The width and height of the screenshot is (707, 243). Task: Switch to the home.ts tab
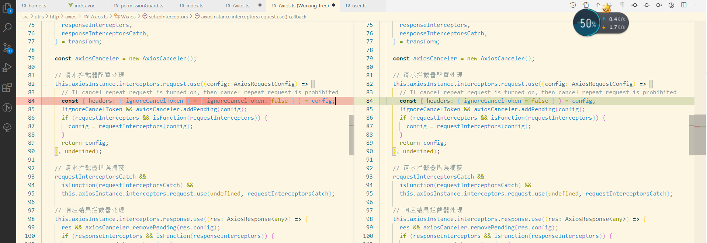(37, 6)
